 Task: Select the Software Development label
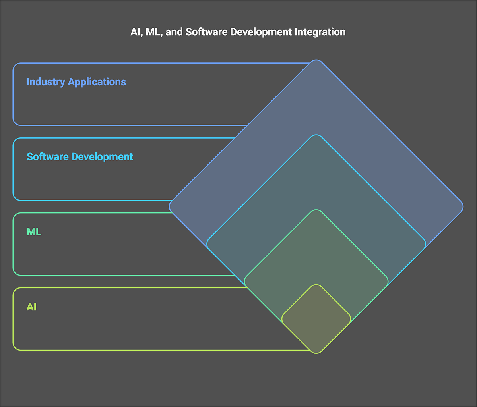point(79,157)
